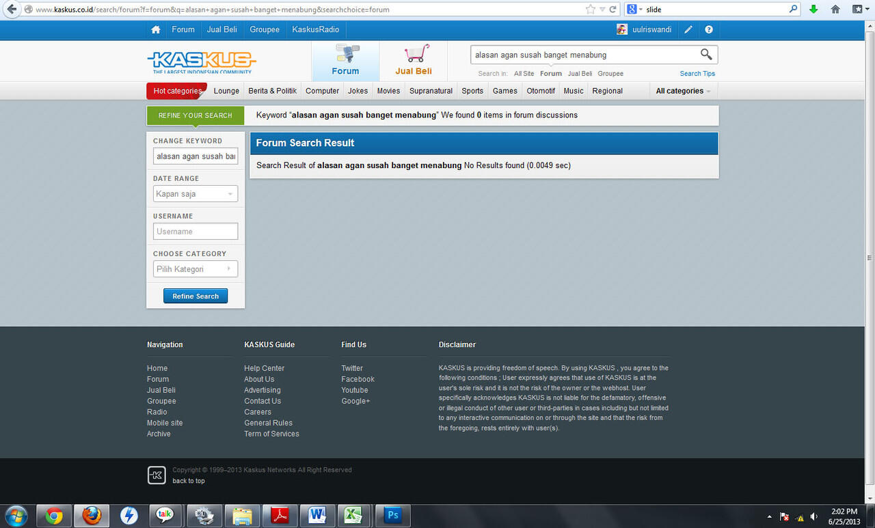Click the Username filter input field
Viewport: 875px width, 528px height.
point(196,232)
